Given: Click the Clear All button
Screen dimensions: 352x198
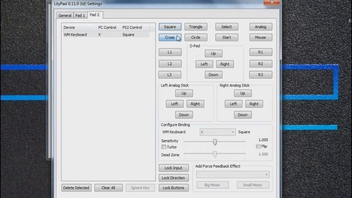Looking at the screenshot, I should click(x=108, y=188).
